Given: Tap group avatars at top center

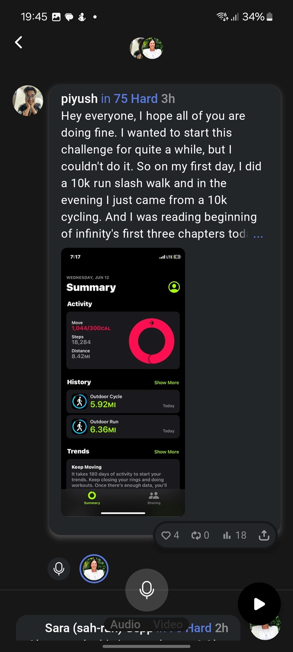Looking at the screenshot, I should click(146, 48).
